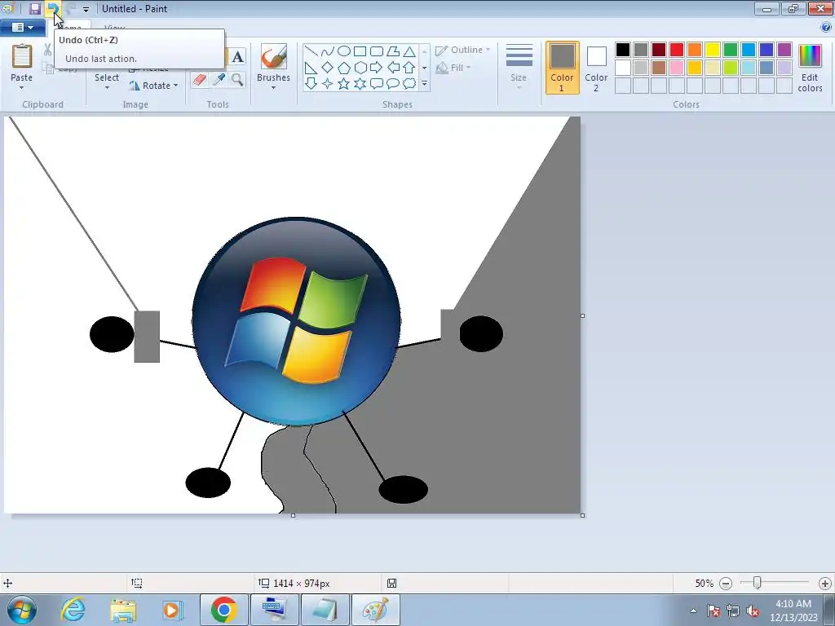Image resolution: width=835 pixels, height=626 pixels.
Task: Click the zoom out minus button
Action: coord(725,584)
